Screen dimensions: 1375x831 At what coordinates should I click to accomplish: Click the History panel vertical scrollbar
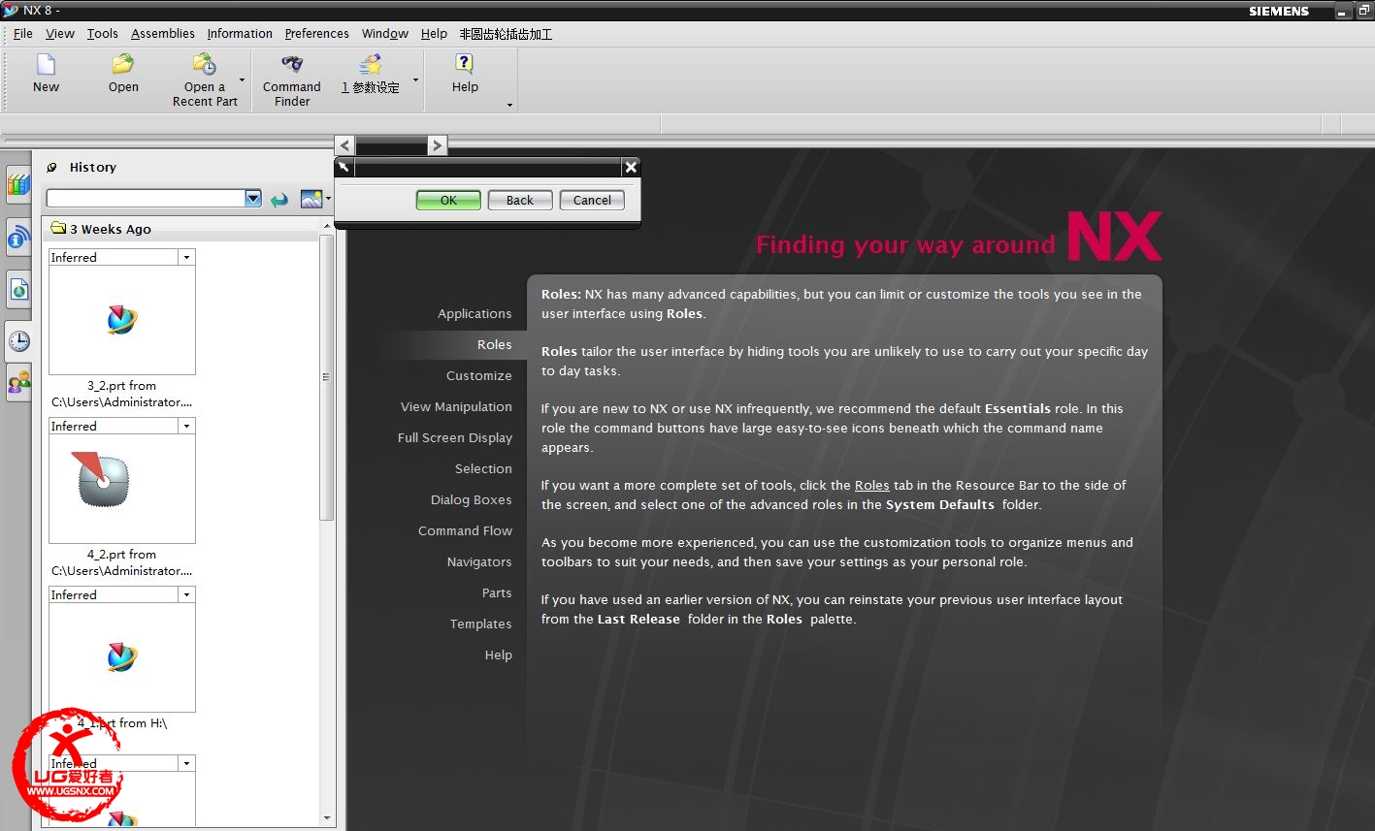tap(327, 376)
